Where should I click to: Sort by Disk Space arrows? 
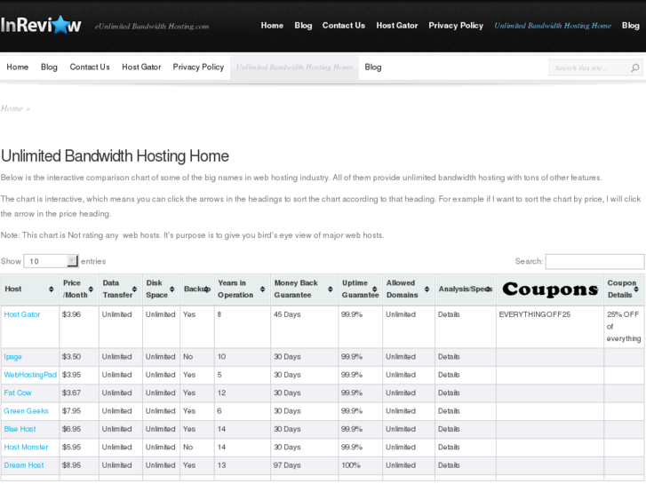172,290
